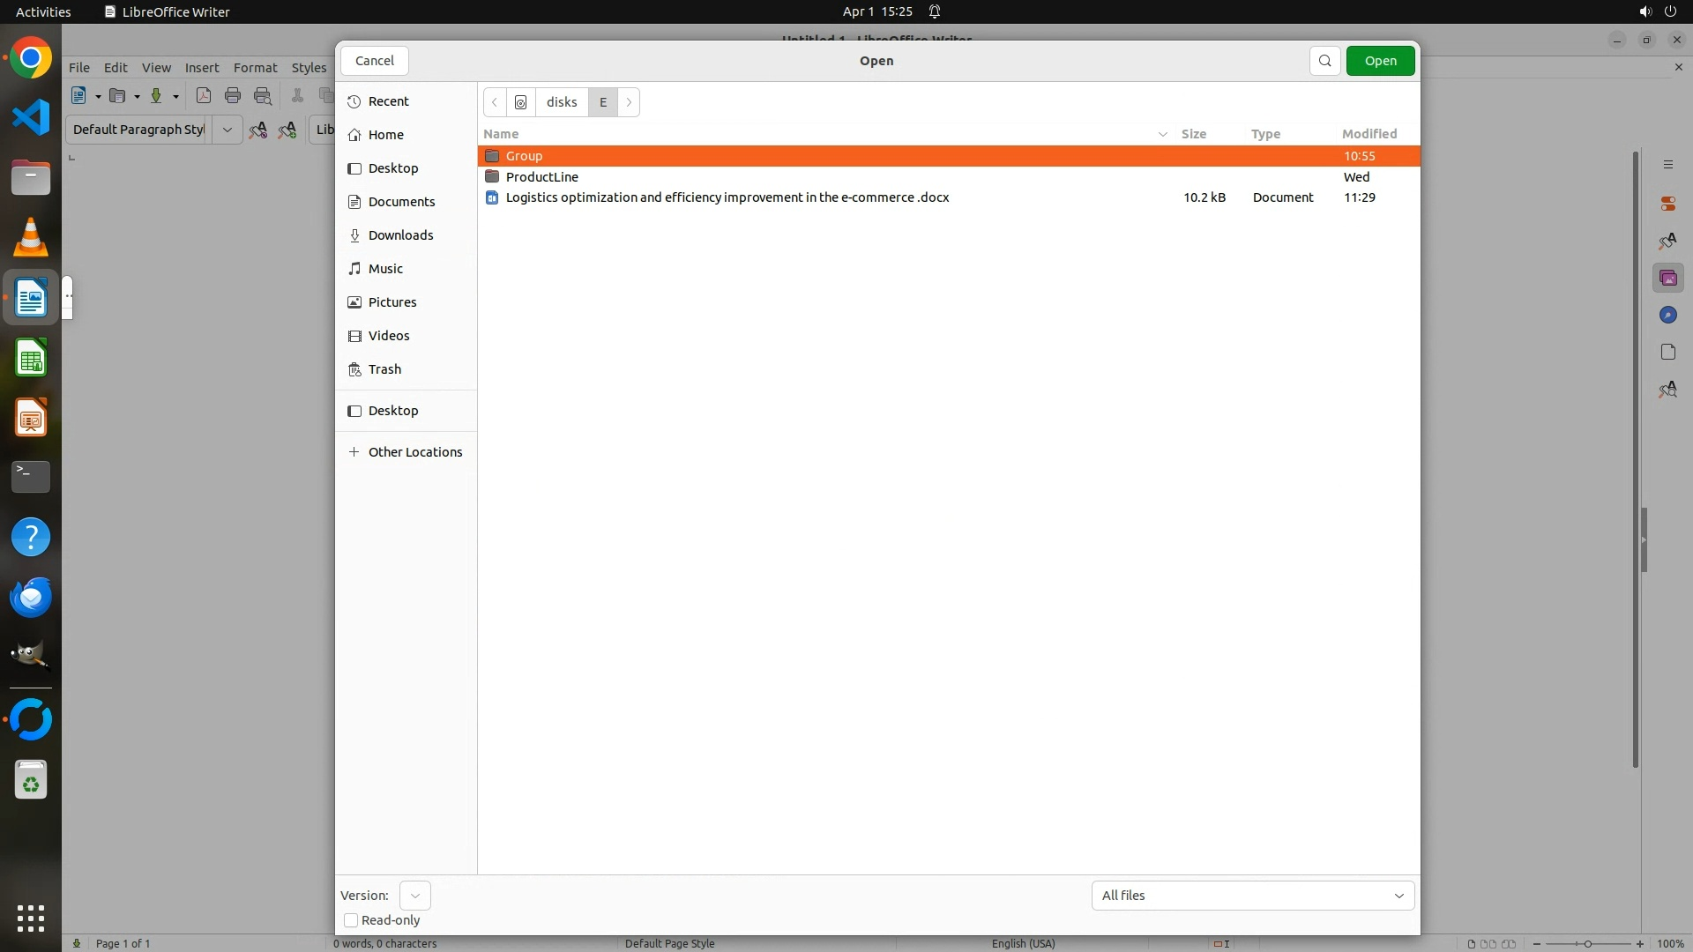The image size is (1693, 952).
Task: Open the All files filter dropdown
Action: coord(1252,896)
